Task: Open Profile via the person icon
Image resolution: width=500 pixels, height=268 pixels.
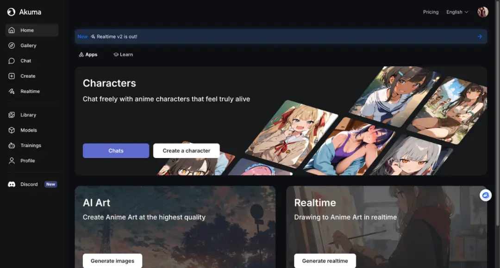Action: pos(12,161)
